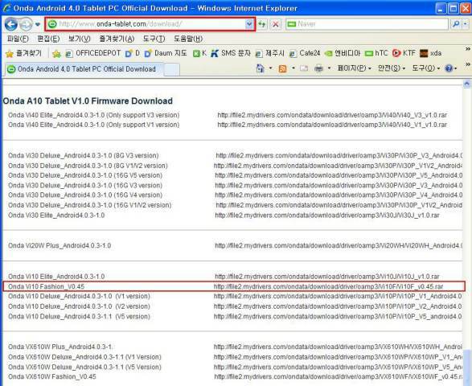
Task: Click the K favorite icon
Action: click(x=200, y=53)
